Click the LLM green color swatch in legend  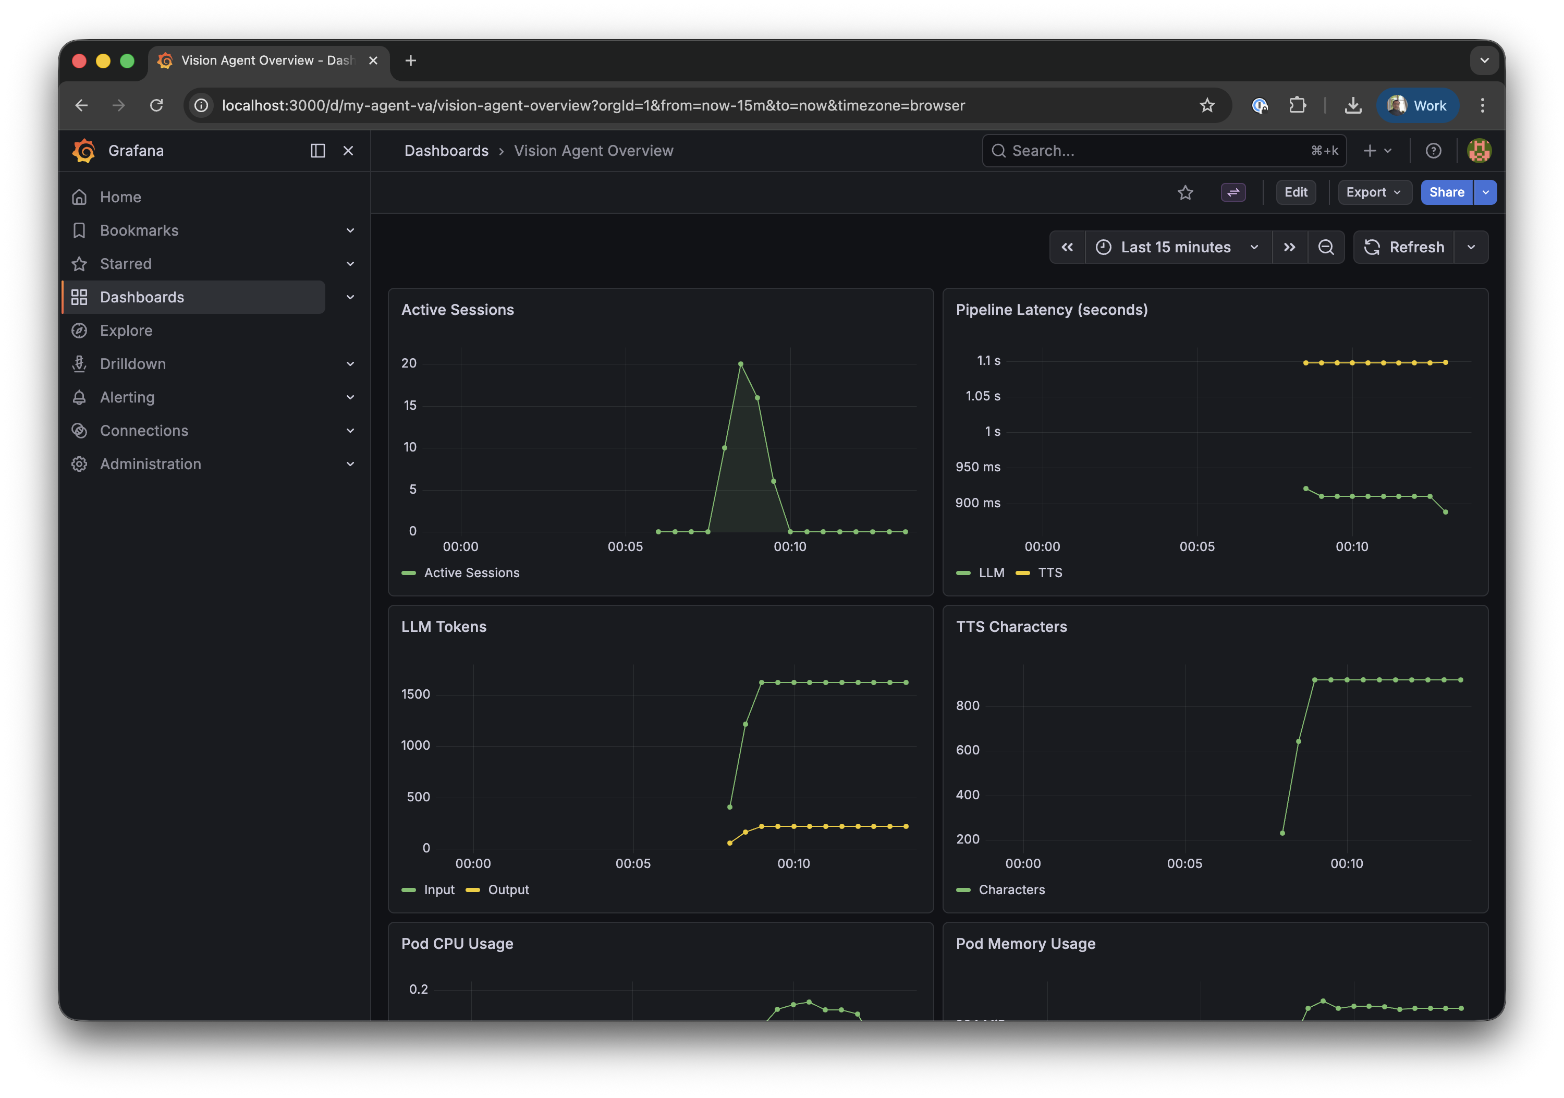pyautogui.click(x=963, y=573)
